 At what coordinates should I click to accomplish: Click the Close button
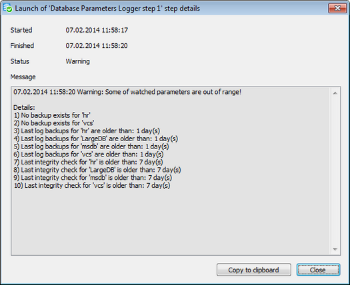point(318,270)
